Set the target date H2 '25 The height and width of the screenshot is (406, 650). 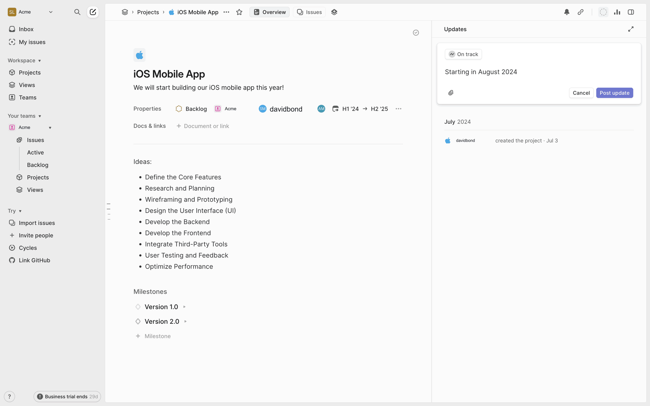(x=380, y=109)
